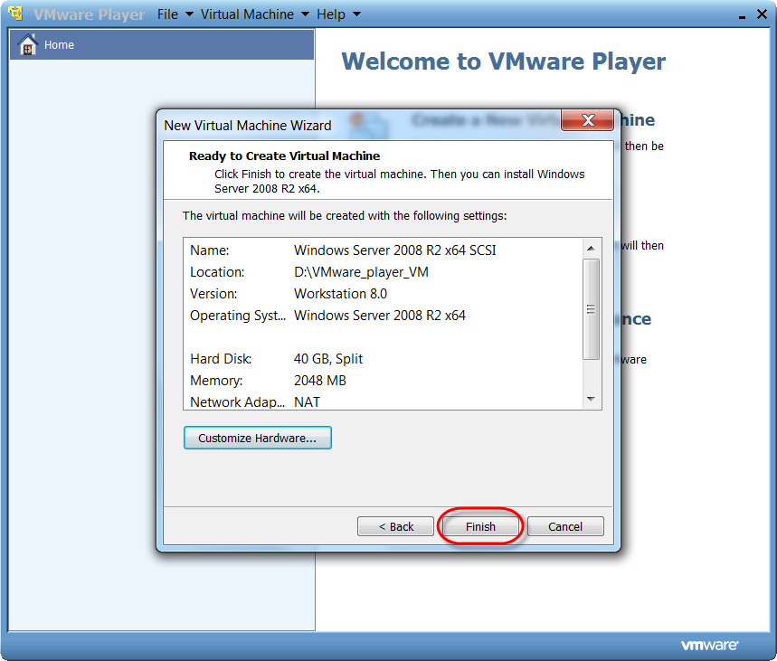Click the settings list scroll up arrow
The width and height of the screenshot is (777, 661).
coord(591,249)
